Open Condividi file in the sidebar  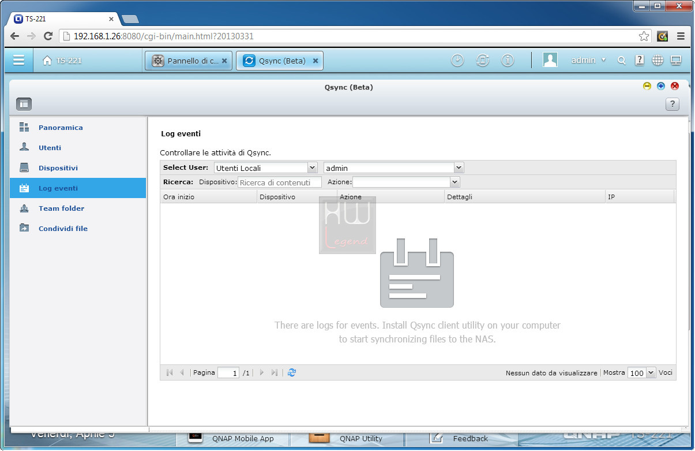click(78, 229)
